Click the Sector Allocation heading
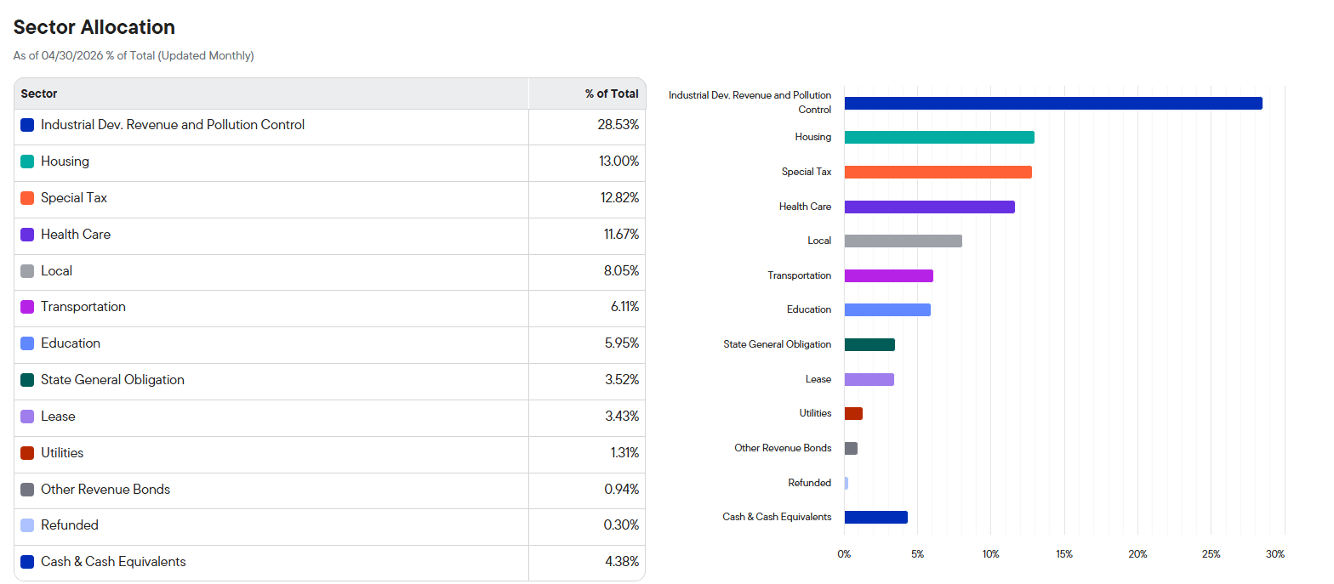The image size is (1334, 584). (x=94, y=27)
